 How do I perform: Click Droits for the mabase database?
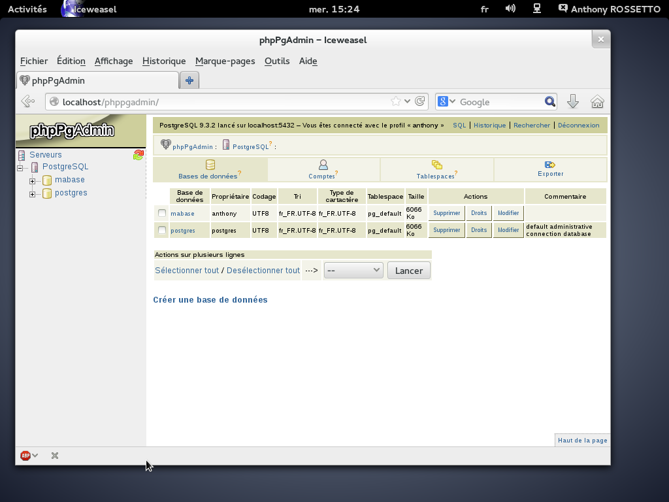point(479,213)
